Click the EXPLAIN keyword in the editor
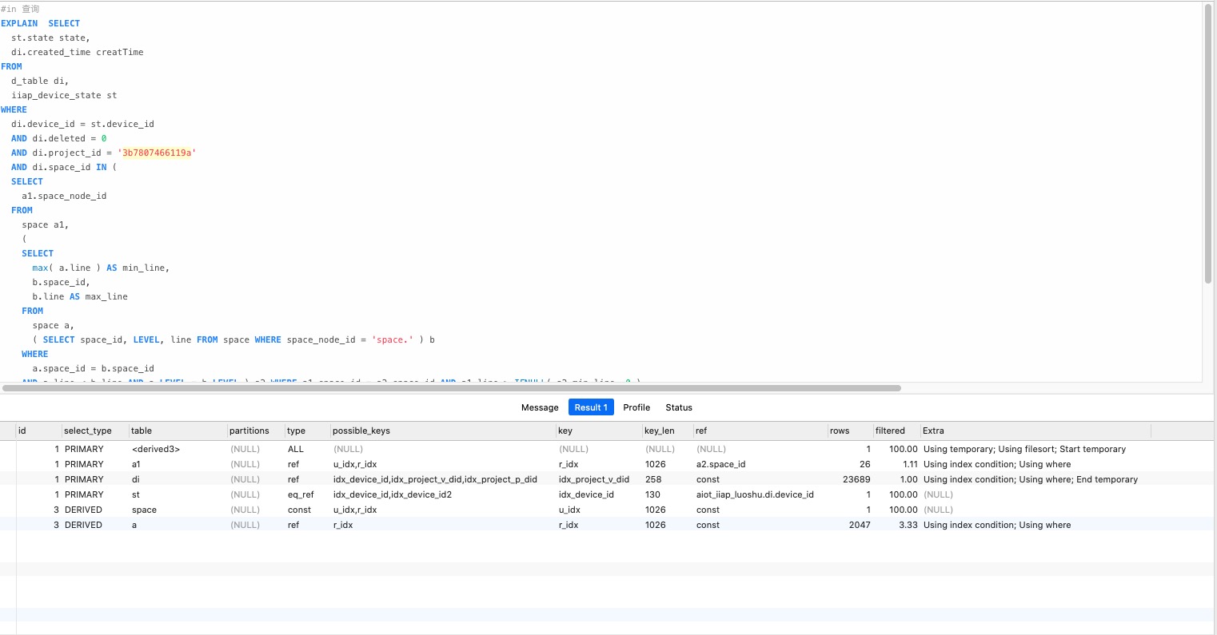Screen dimensions: 1217x635 coord(19,23)
